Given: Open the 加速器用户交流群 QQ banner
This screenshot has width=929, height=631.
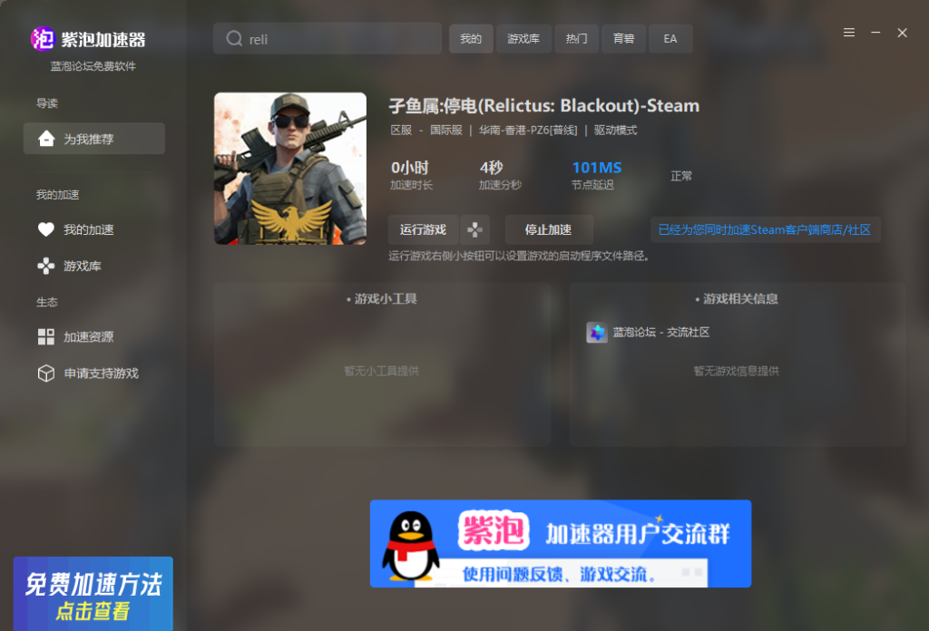Looking at the screenshot, I should pyautogui.click(x=561, y=543).
